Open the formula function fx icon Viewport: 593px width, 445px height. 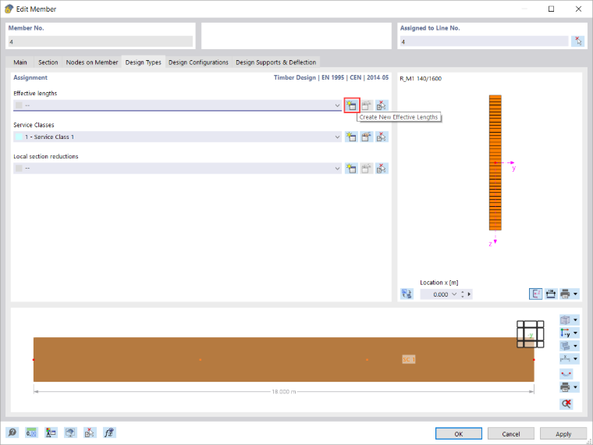click(109, 433)
